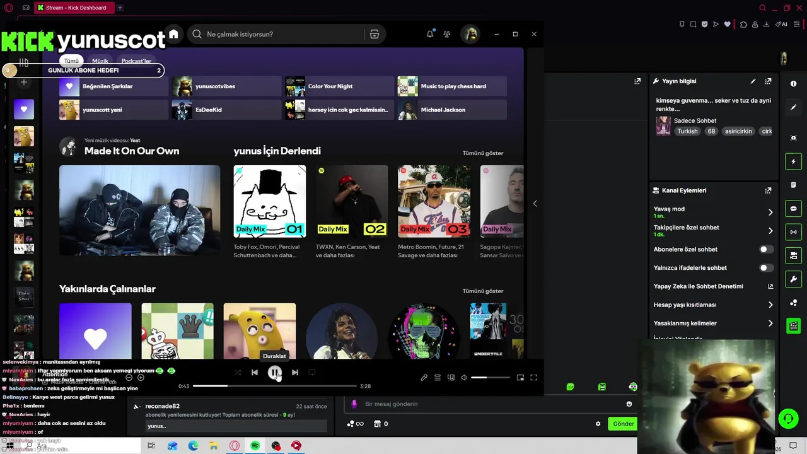Open clapperboard clips icon in Kick sidebar

[793, 326]
